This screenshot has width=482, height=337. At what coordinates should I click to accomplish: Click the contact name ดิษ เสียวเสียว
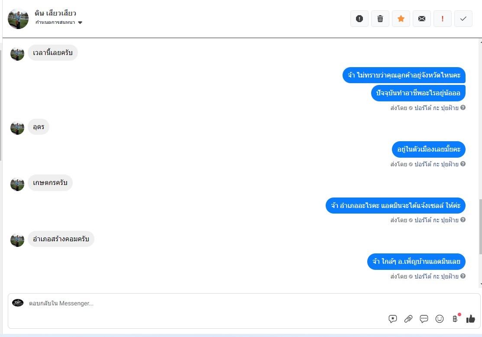55,13
